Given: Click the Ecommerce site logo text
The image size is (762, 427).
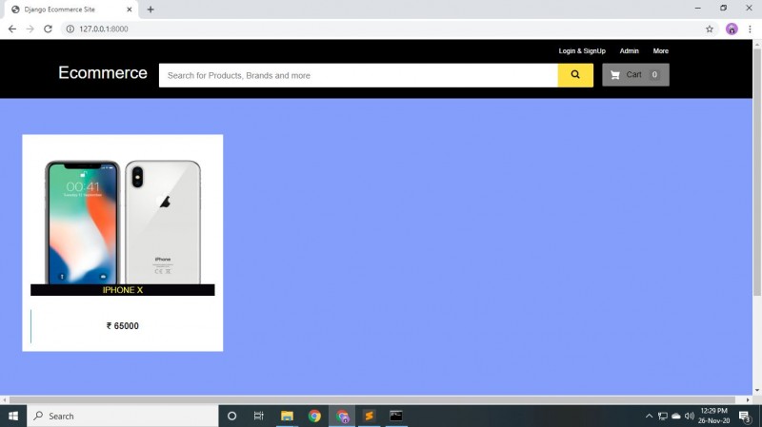Looking at the screenshot, I should 103,73.
